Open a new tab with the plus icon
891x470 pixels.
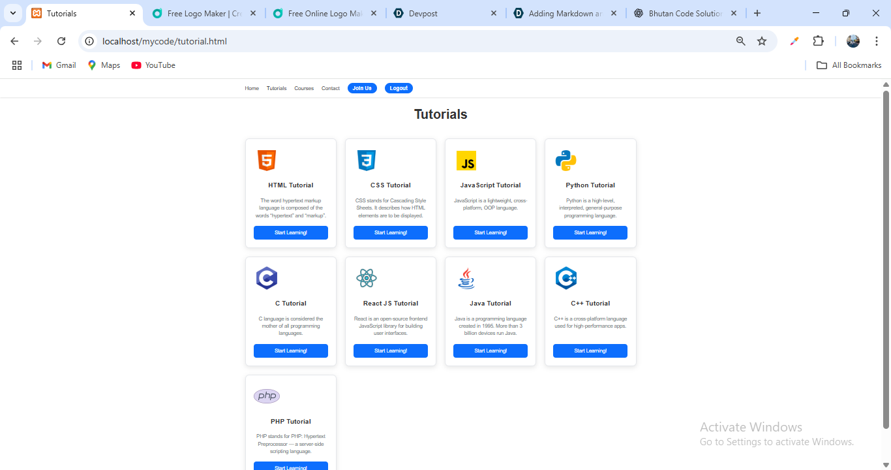[x=757, y=13]
